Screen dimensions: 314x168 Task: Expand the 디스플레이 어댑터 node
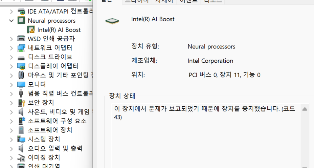(12, 66)
